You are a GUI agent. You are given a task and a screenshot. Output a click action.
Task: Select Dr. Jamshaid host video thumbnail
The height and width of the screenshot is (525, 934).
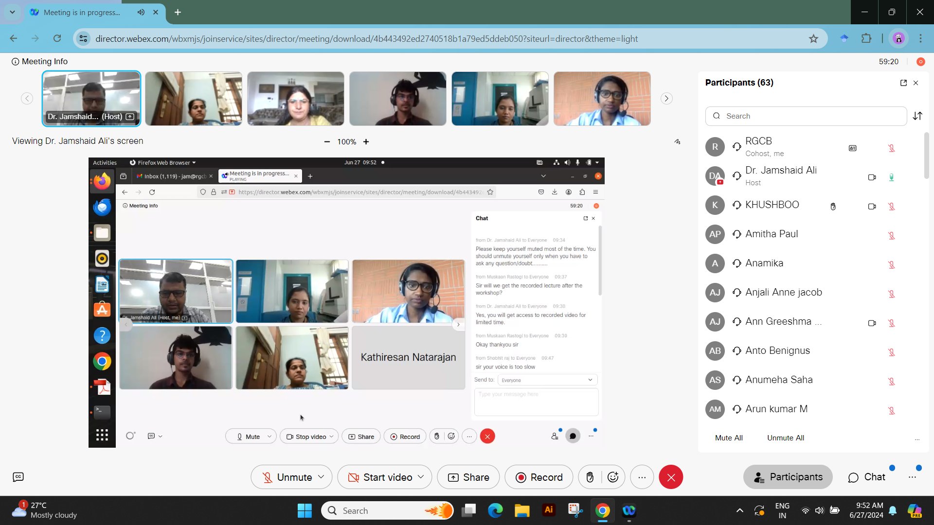91,99
